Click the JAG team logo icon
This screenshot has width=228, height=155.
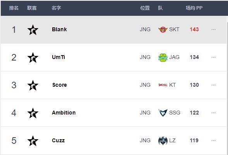[163, 57]
